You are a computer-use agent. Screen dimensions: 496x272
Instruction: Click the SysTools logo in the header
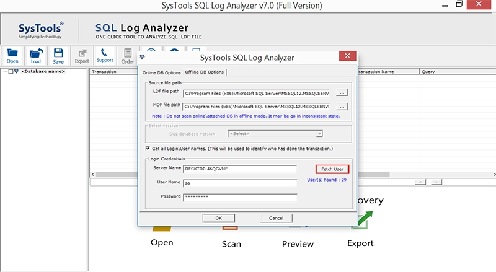point(40,30)
